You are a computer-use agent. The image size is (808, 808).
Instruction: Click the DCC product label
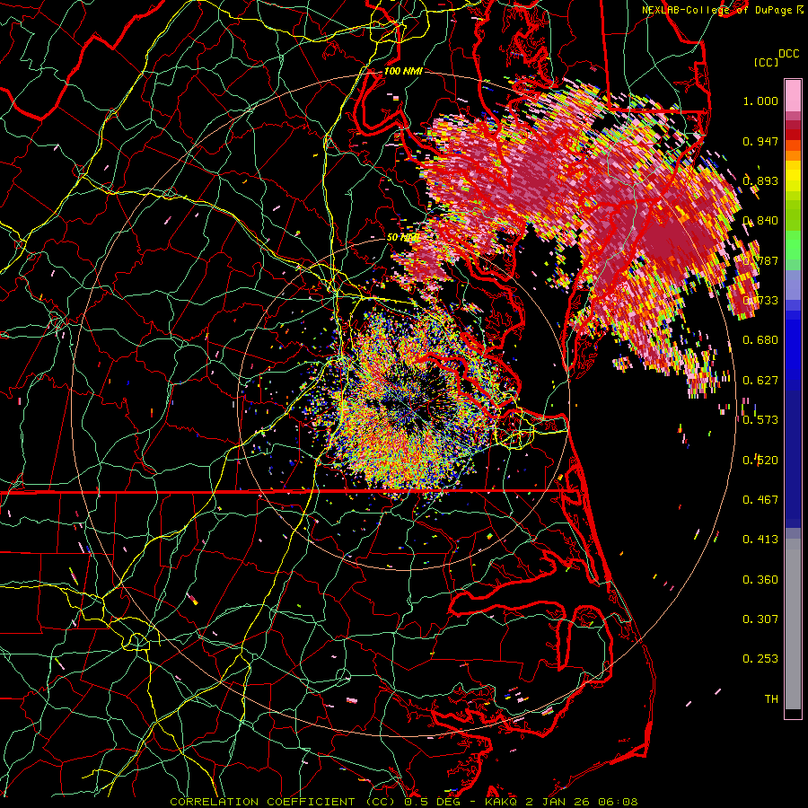(x=789, y=54)
